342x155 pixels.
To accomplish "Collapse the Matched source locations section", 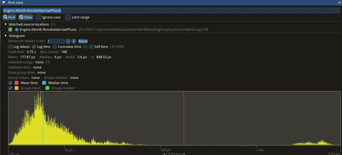I will pyautogui.click(x=5, y=24).
